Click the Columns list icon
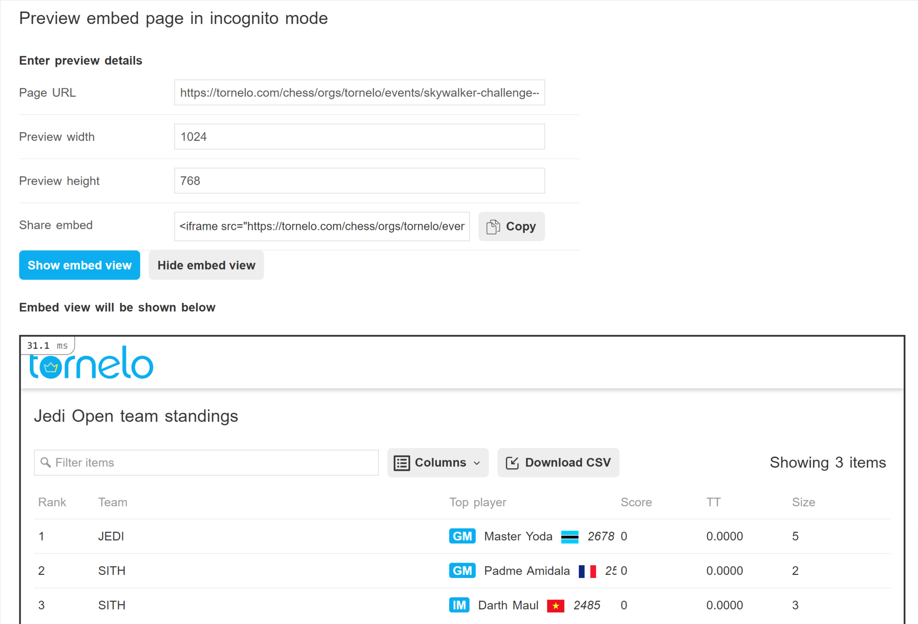The height and width of the screenshot is (624, 918). (x=402, y=463)
